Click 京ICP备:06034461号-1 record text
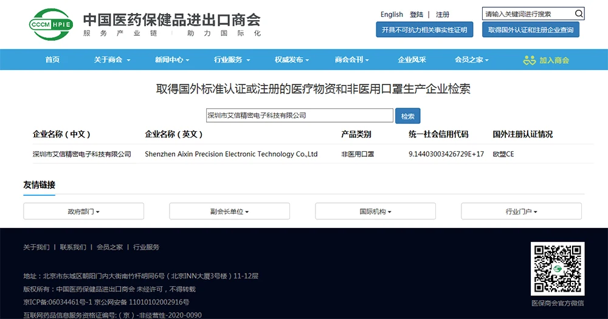The image size is (608, 319). tap(58, 302)
